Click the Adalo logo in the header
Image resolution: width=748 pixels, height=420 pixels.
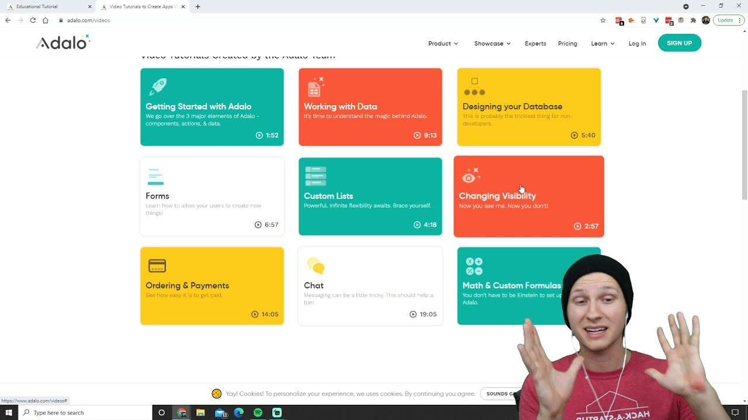63,42
